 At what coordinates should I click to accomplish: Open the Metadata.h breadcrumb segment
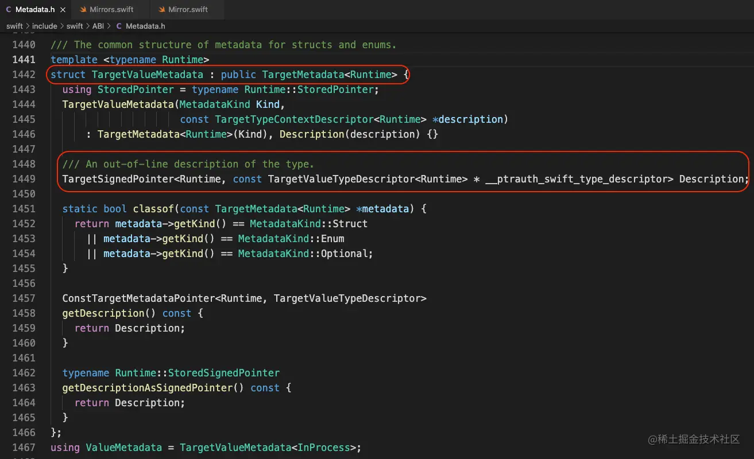[x=145, y=26]
